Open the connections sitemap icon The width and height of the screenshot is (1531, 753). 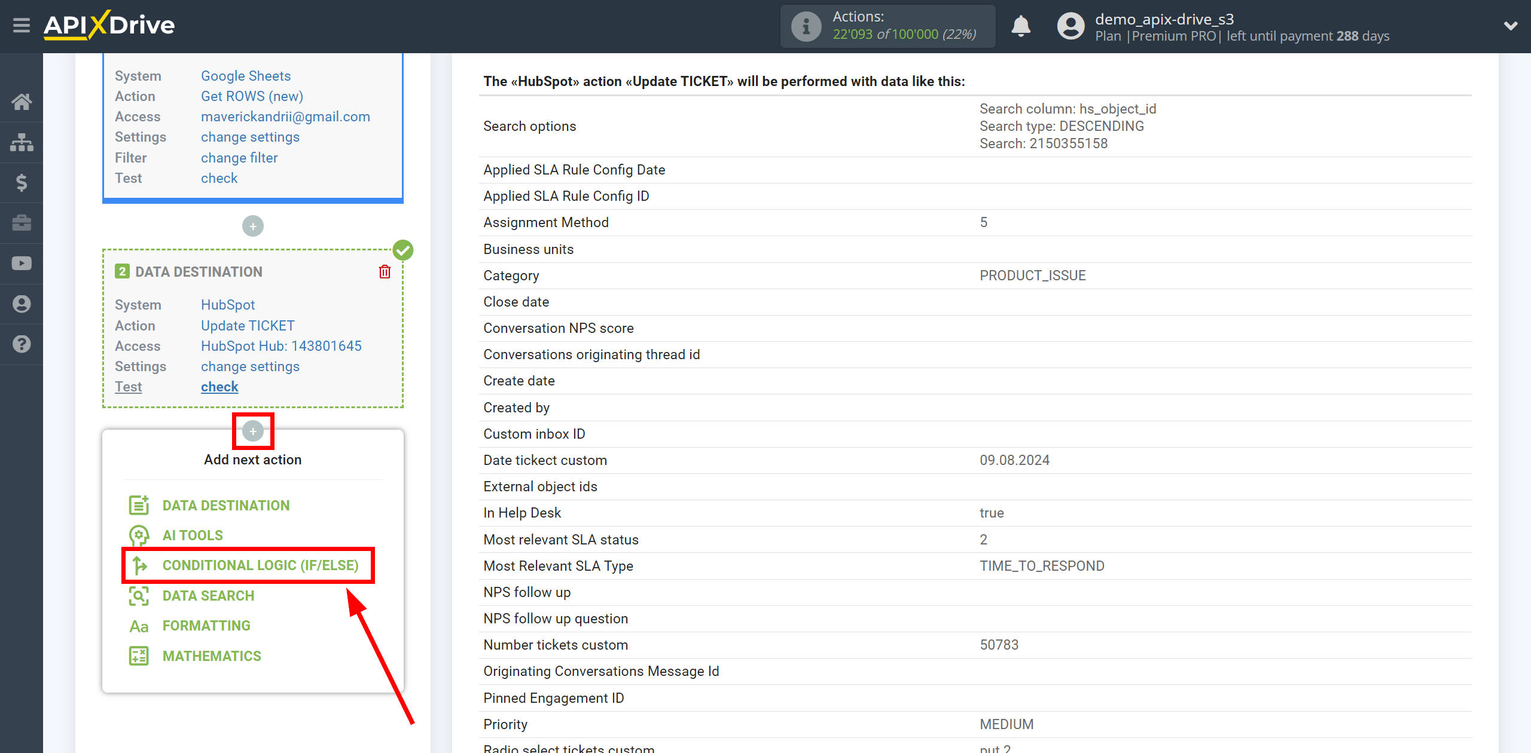pos(22,142)
